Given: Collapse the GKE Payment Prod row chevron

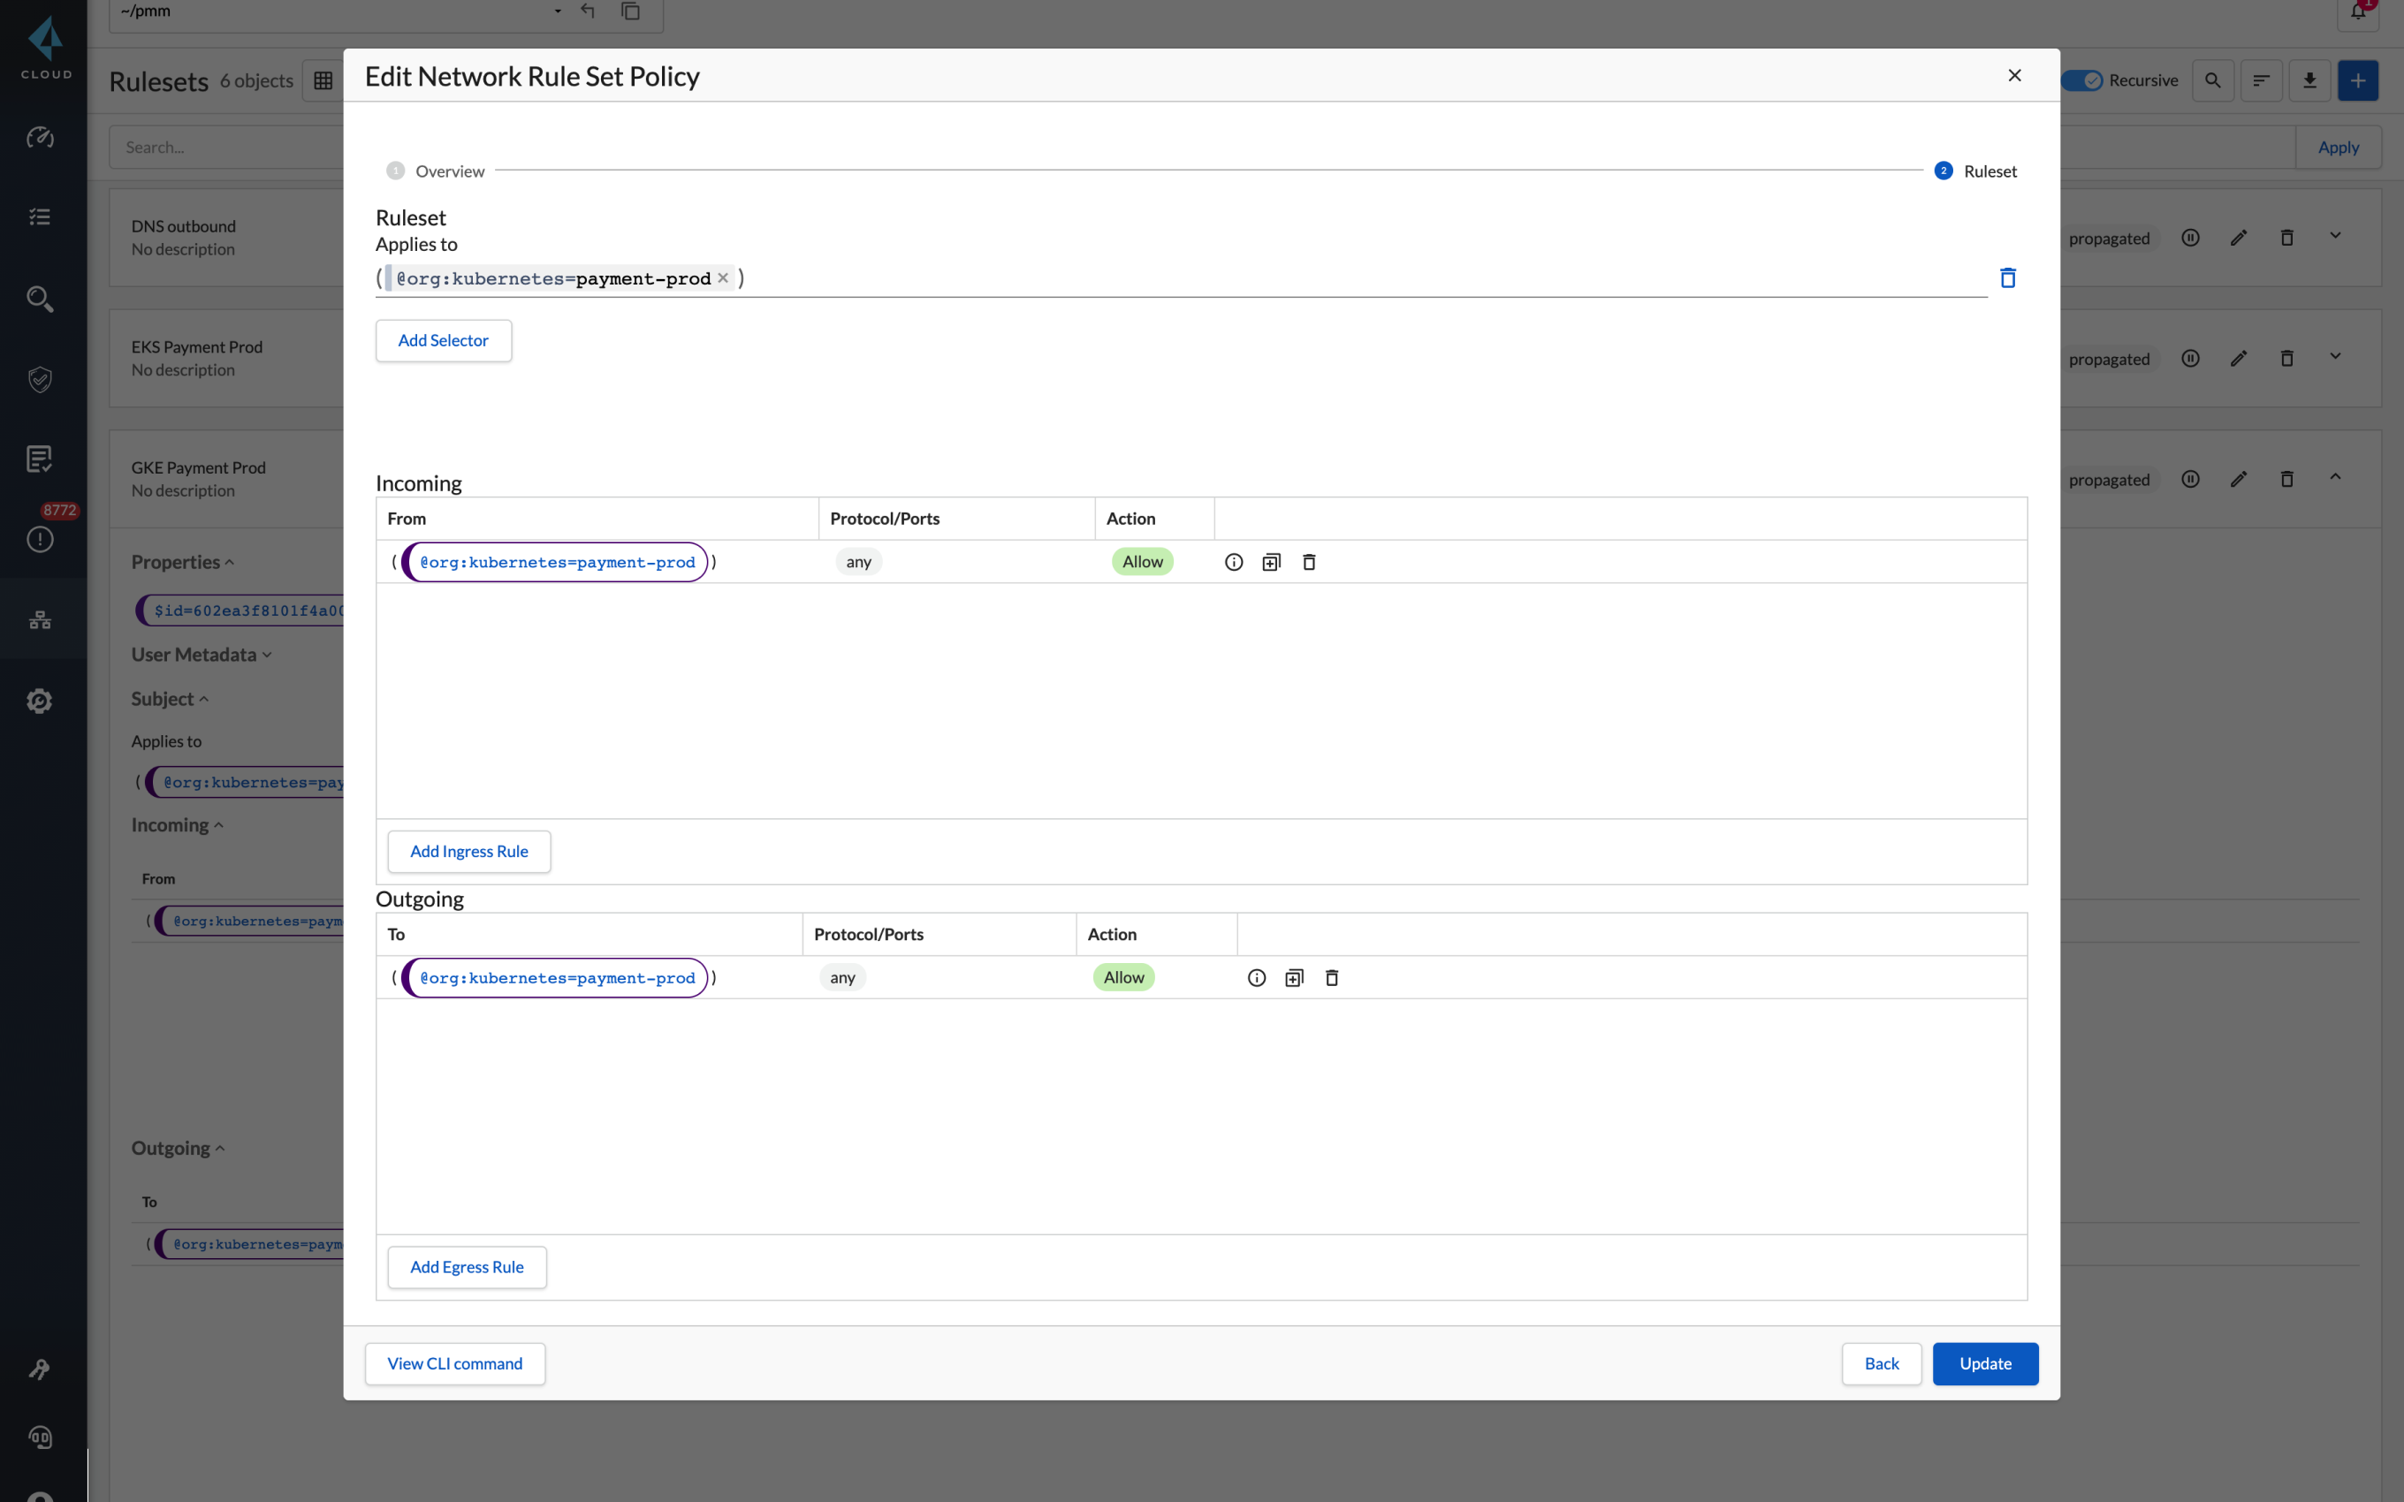Looking at the screenshot, I should pyautogui.click(x=2334, y=478).
